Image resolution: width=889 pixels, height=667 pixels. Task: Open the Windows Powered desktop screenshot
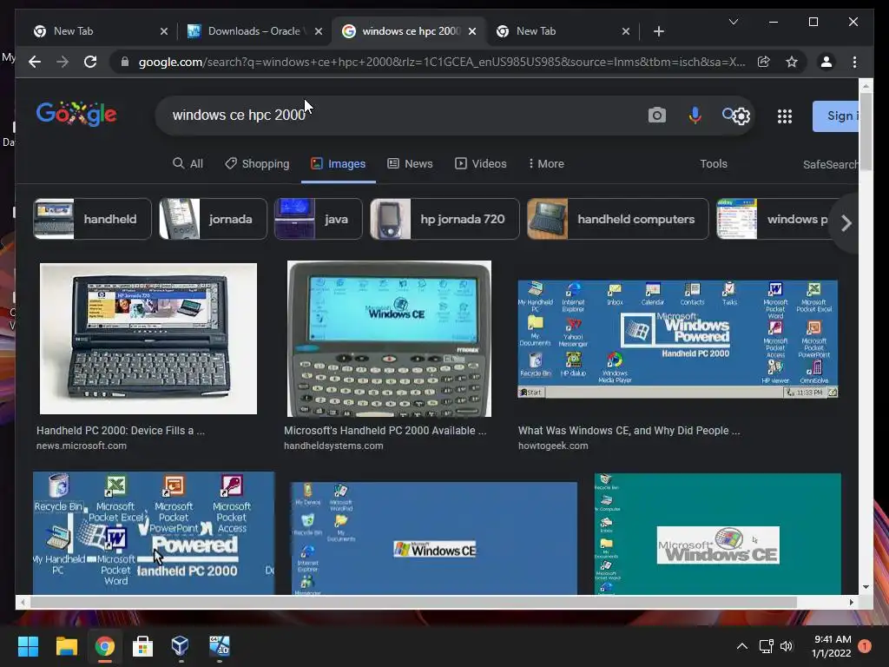(677, 339)
